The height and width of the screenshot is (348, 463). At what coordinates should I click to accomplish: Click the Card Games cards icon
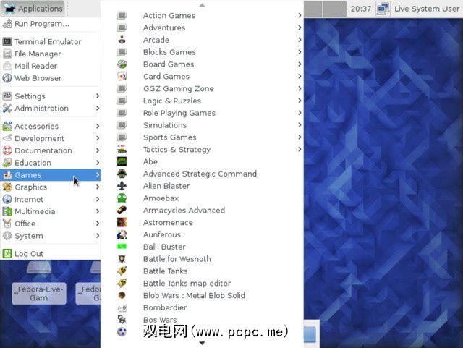tap(122, 77)
